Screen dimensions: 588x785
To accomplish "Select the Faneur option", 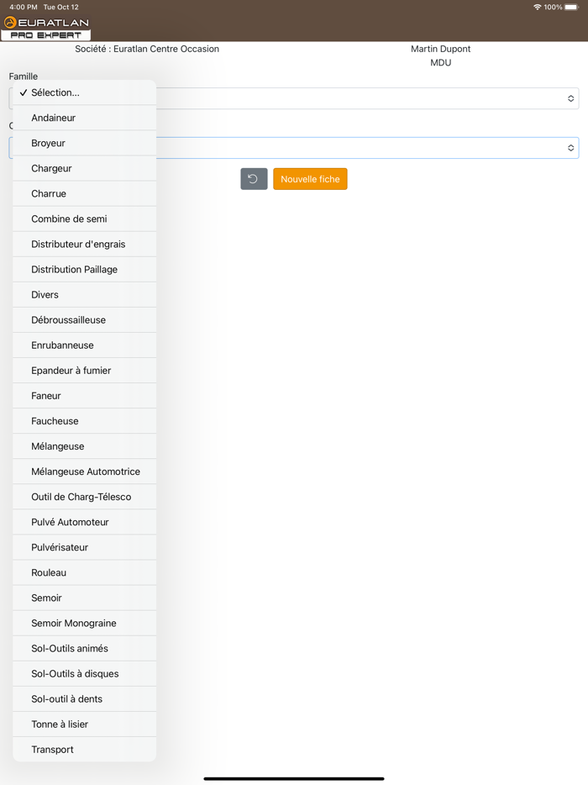I will tap(84, 396).
